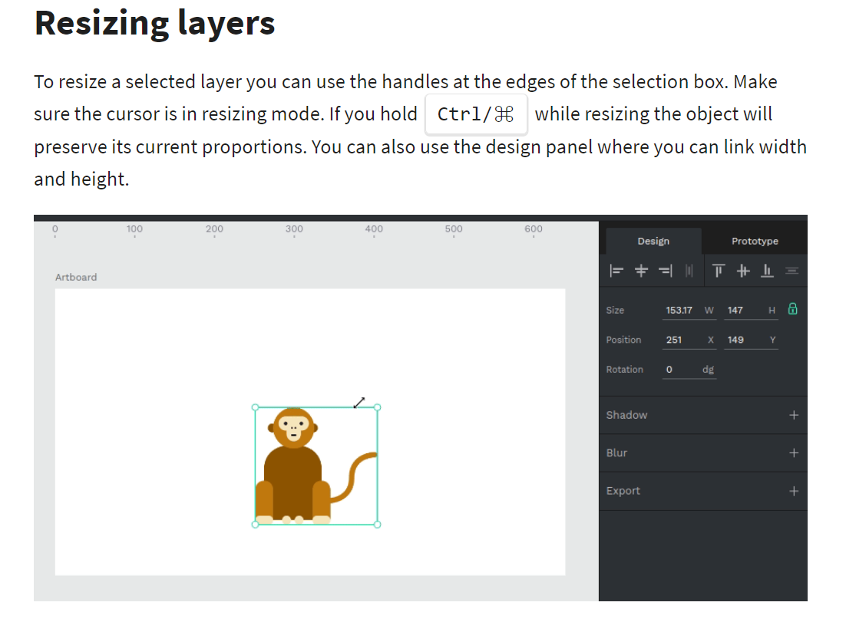Click the ruler mark labeled 300
Screen dimensions: 846x622
coord(294,229)
